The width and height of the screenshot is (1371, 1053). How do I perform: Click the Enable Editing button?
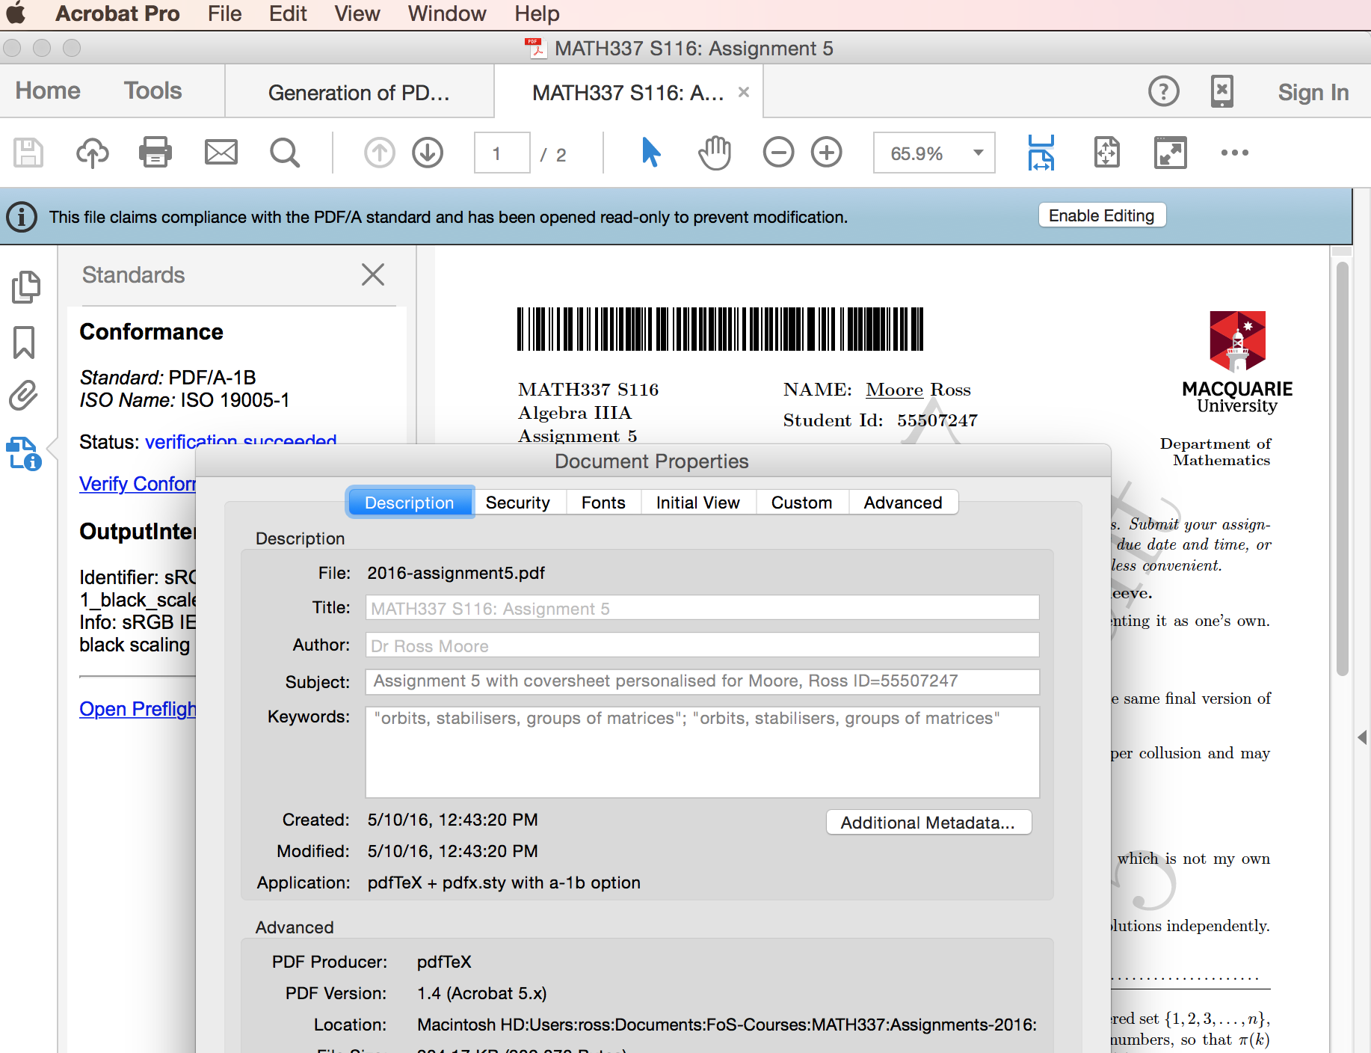pos(1101,215)
